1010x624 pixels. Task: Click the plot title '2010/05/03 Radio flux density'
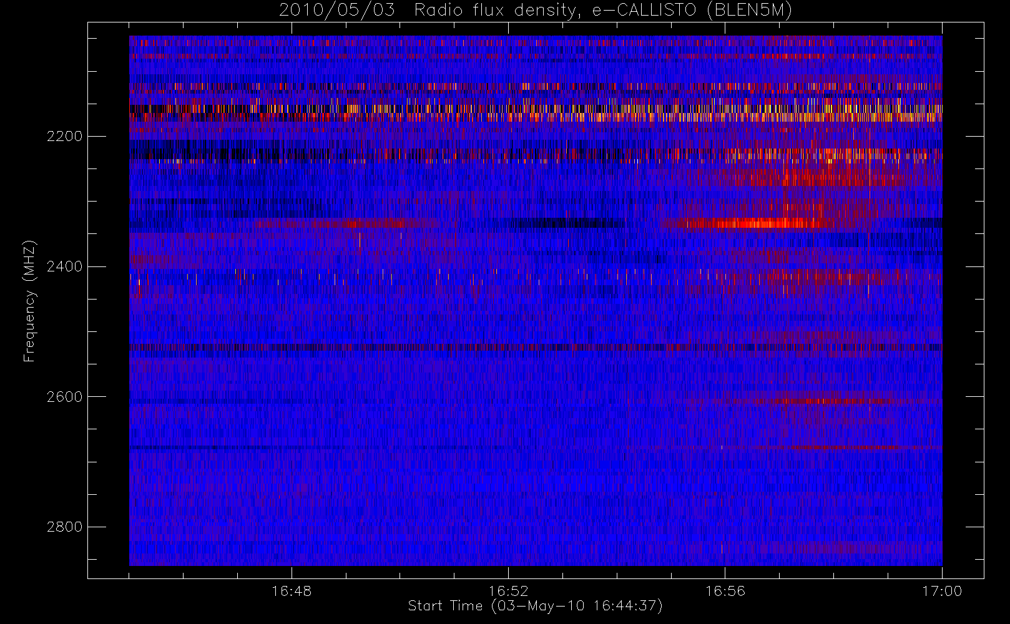tap(536, 11)
